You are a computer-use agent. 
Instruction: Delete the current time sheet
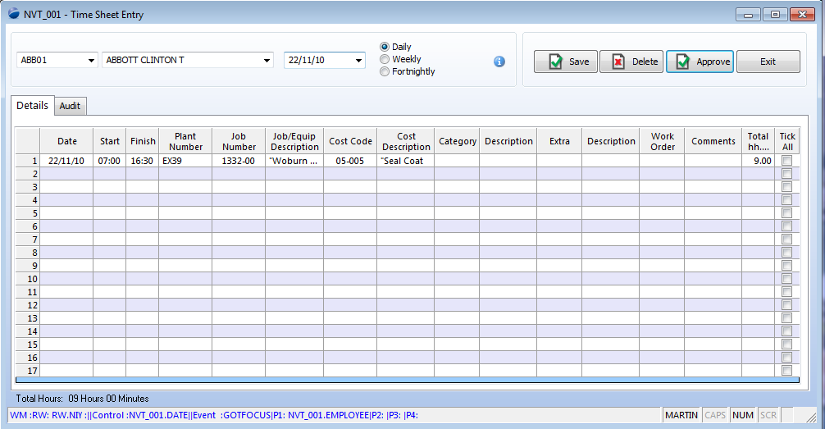(631, 62)
